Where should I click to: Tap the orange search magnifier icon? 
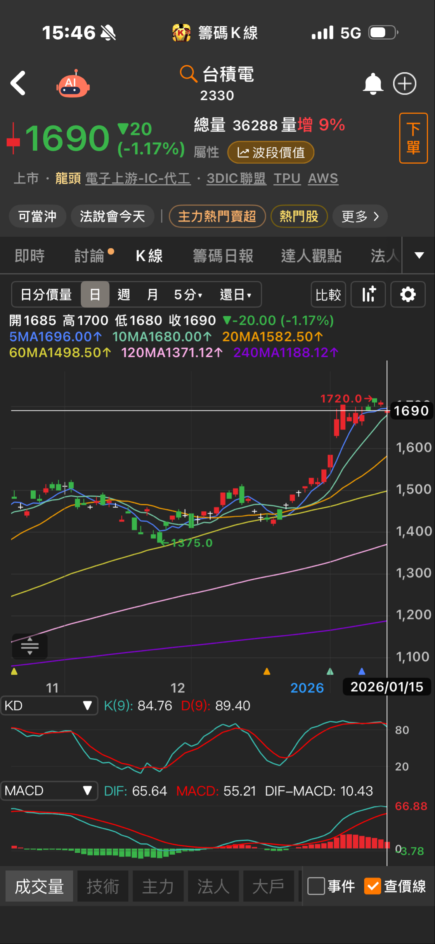click(x=189, y=73)
